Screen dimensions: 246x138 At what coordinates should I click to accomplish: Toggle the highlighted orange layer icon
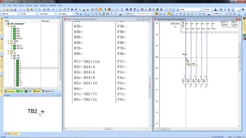click(x=156, y=14)
